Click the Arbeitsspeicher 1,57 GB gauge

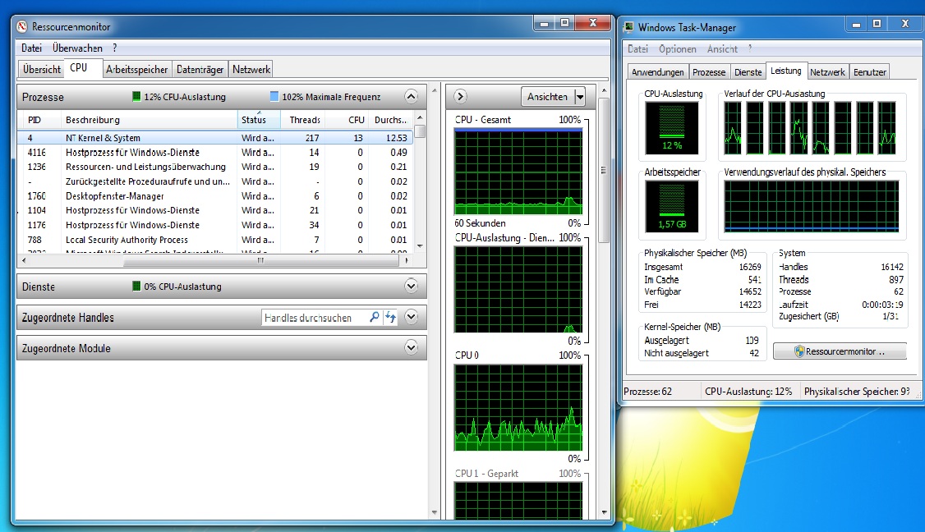672,206
